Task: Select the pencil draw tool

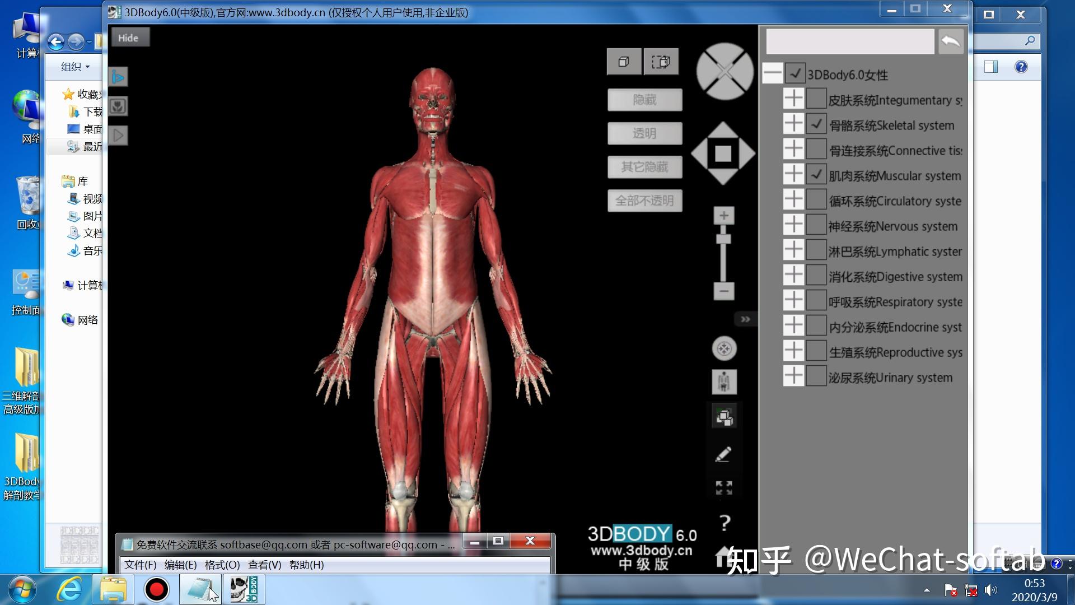Action: tap(723, 454)
